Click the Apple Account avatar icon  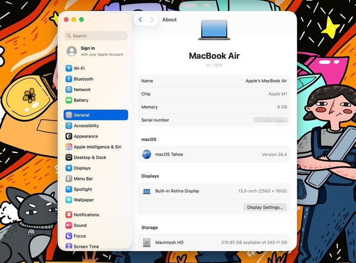pyautogui.click(x=72, y=51)
